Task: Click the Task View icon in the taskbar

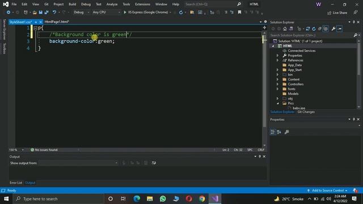Action: [x=124, y=199]
